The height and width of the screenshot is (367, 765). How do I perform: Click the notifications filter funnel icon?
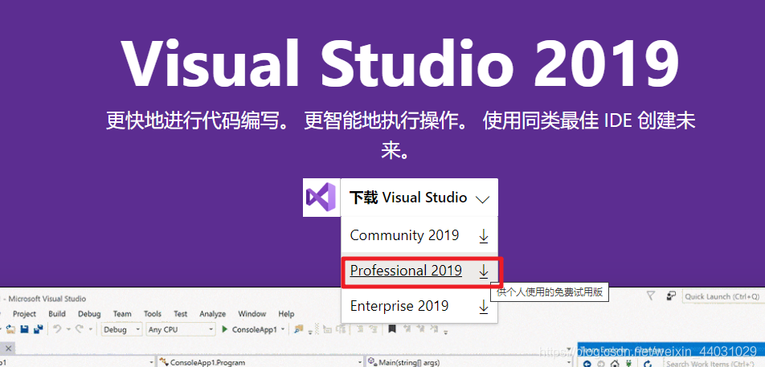[x=651, y=296]
